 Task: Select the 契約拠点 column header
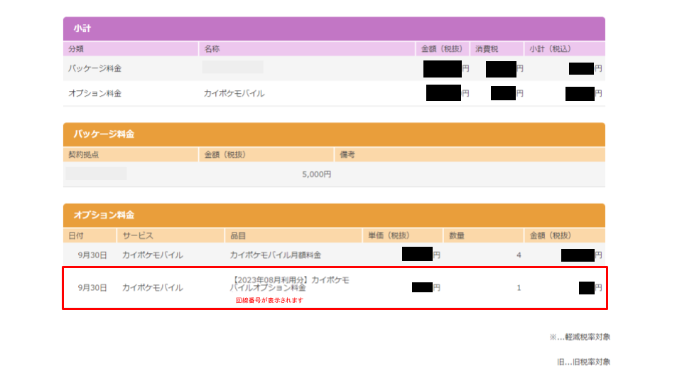click(x=131, y=154)
